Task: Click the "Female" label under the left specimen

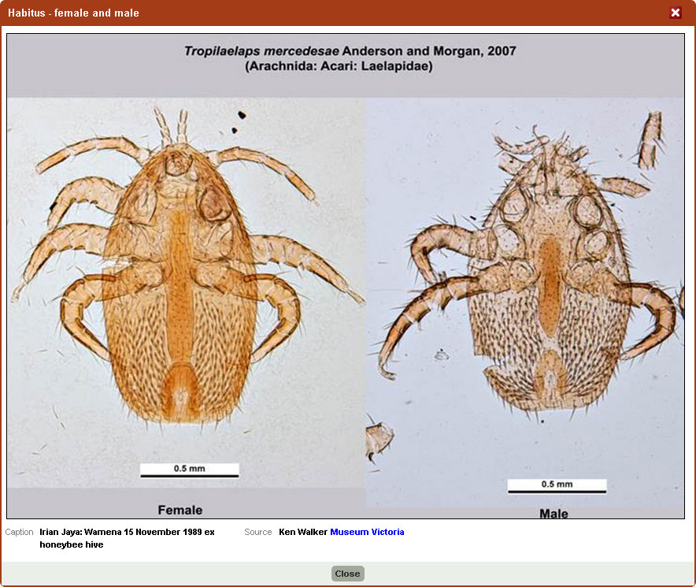Action: coord(180,510)
